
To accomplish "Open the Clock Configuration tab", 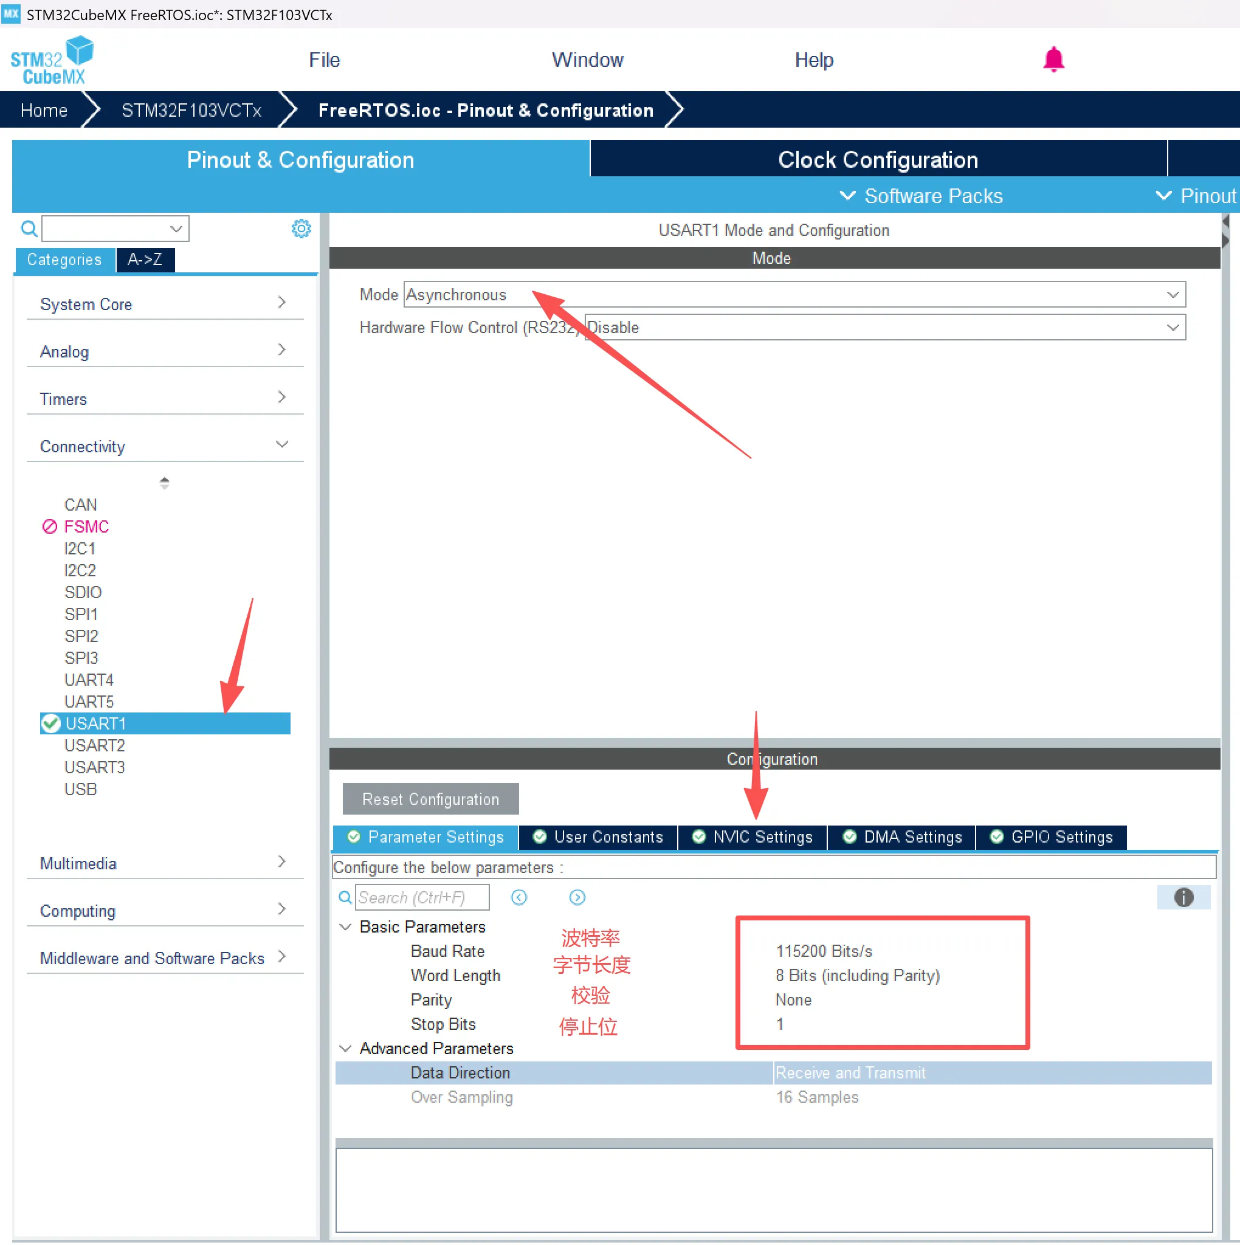I will tap(877, 159).
